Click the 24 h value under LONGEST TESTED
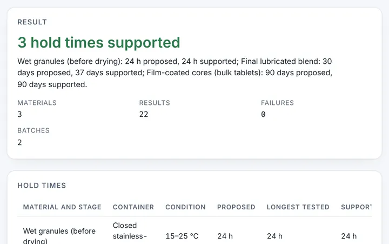The width and height of the screenshot is (389, 244). click(274, 236)
